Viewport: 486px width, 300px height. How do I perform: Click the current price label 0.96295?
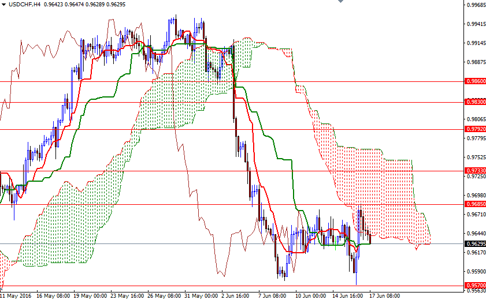coord(476,243)
